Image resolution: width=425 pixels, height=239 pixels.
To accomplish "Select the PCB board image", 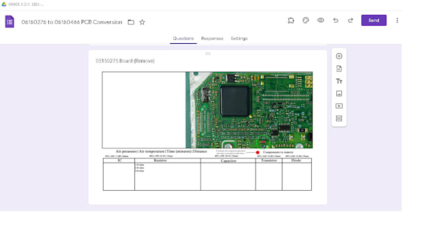I will [207, 110].
